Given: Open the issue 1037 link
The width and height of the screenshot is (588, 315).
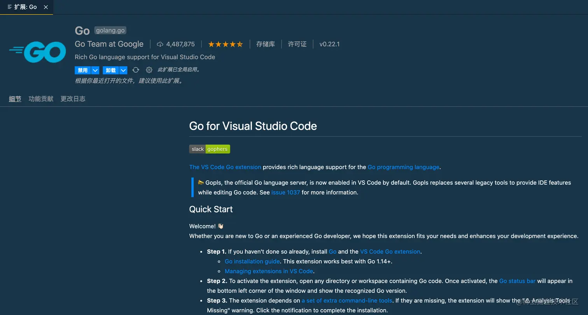Looking at the screenshot, I should 286,192.
